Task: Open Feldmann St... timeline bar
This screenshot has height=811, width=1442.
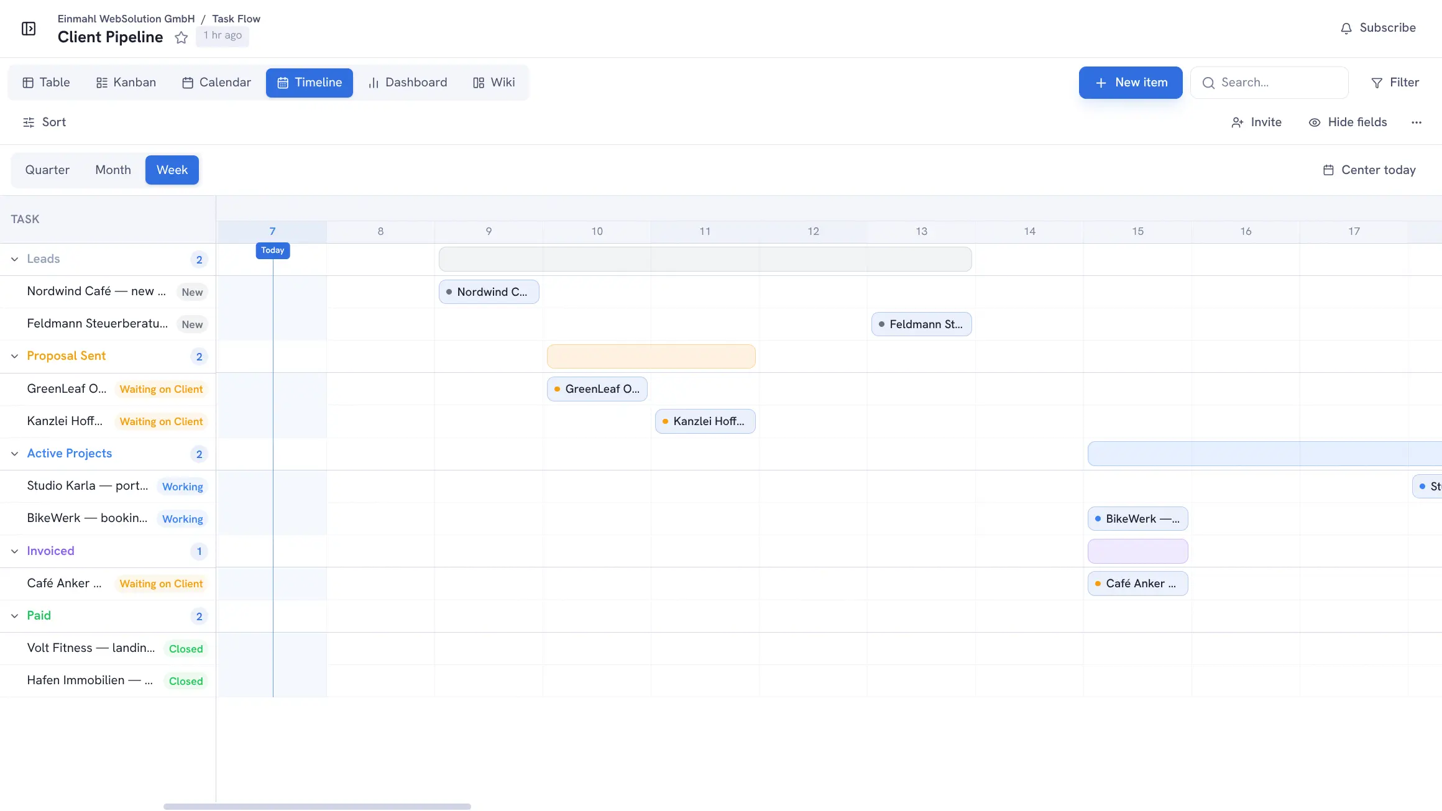Action: (x=922, y=324)
